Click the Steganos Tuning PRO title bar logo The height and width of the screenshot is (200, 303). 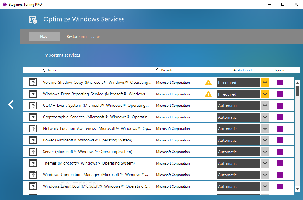[5, 4]
